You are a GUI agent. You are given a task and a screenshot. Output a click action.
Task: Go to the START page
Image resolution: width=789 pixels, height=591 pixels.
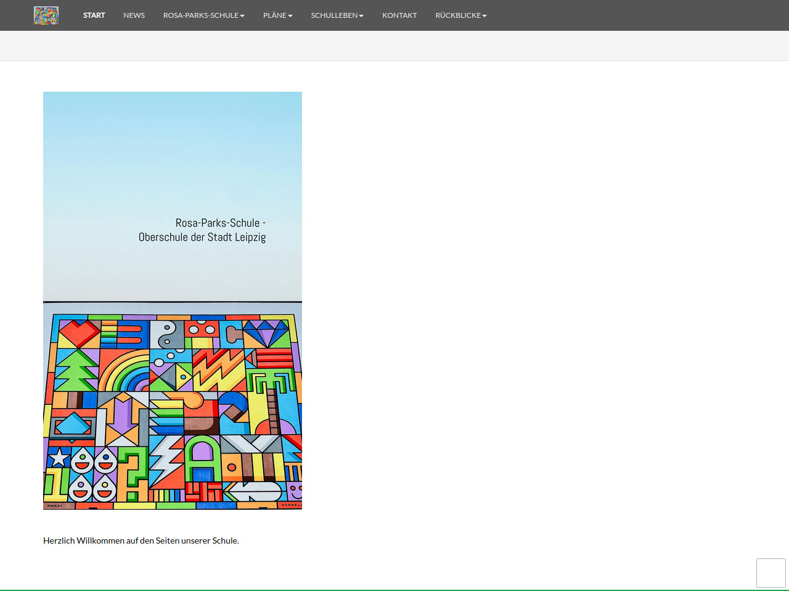(94, 15)
